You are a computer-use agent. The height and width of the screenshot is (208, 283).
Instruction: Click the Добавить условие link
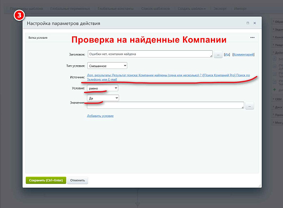click(x=100, y=116)
